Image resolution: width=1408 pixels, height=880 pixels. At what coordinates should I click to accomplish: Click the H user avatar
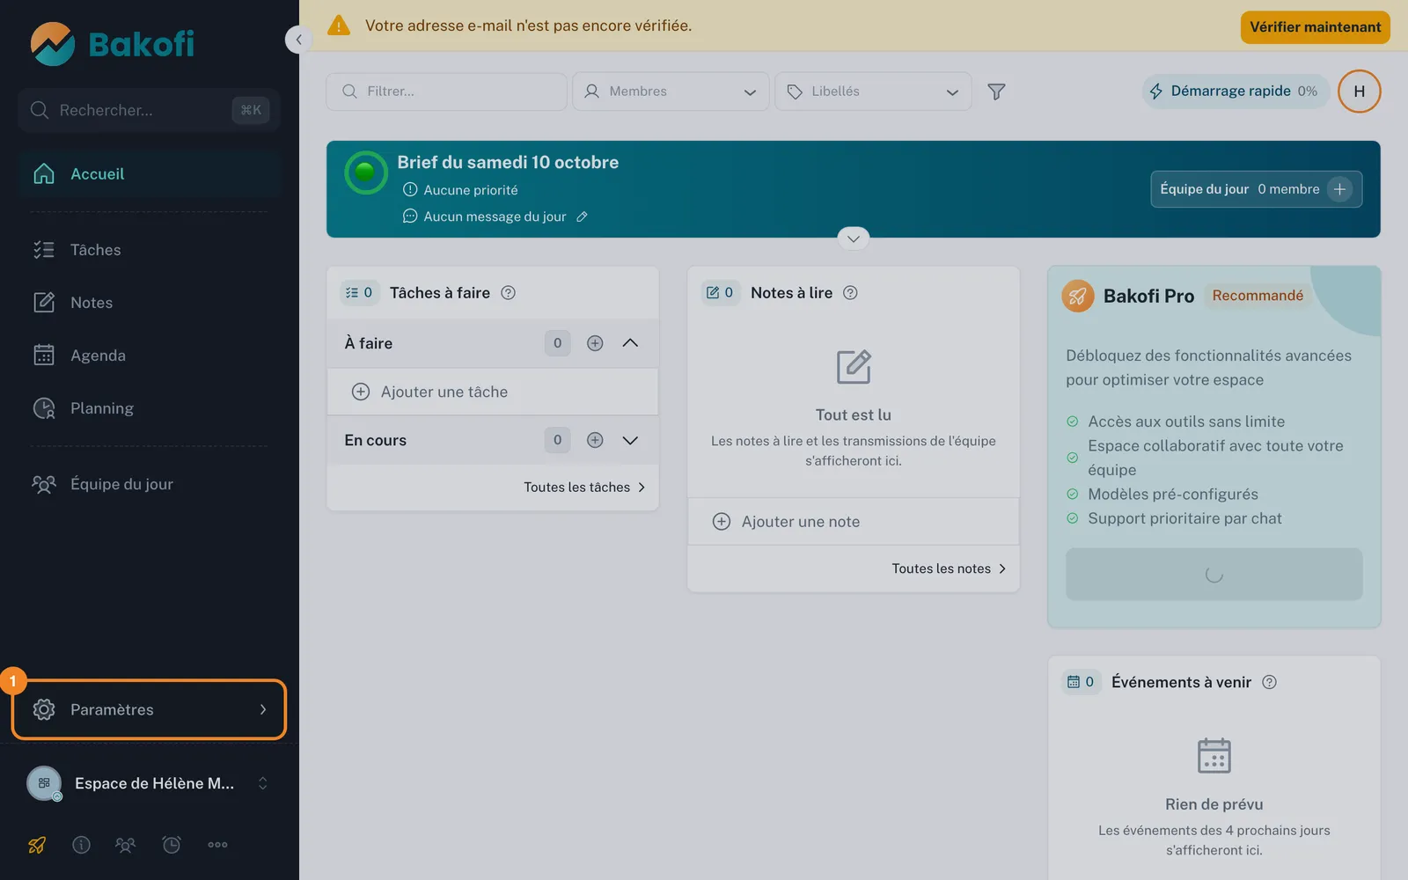1359,92
